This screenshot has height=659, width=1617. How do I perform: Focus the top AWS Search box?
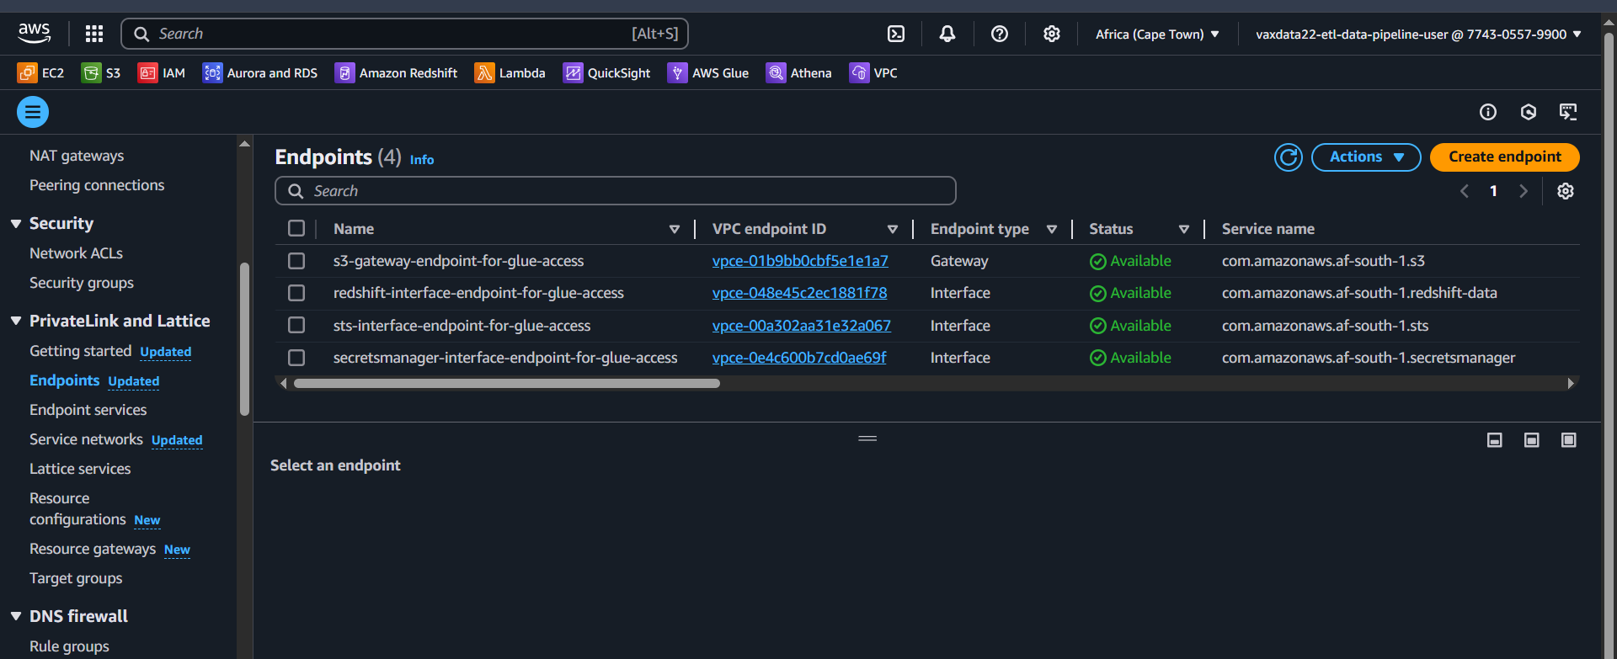pos(405,34)
